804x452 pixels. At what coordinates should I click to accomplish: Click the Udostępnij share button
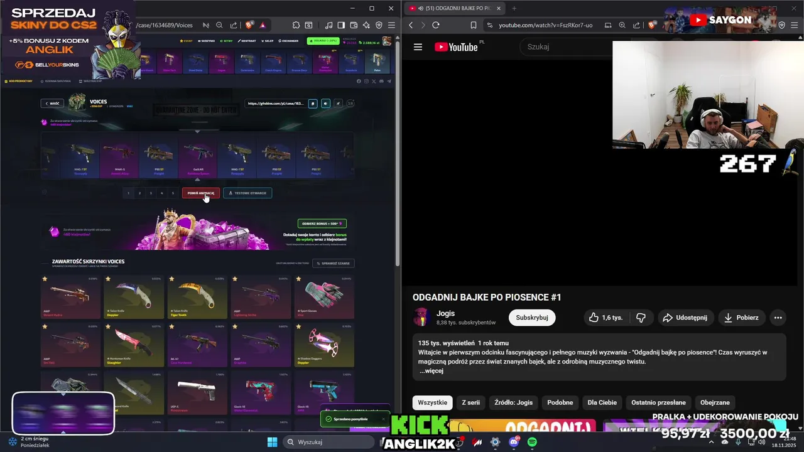[685, 318]
